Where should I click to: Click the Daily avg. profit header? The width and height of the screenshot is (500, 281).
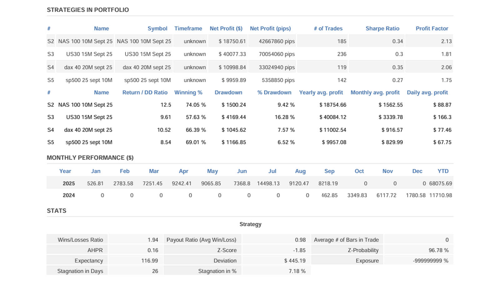click(x=427, y=92)
